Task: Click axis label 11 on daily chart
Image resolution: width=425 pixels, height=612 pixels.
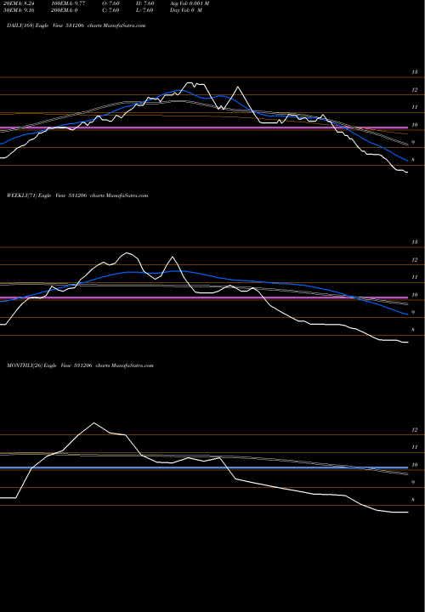Action: (415, 107)
